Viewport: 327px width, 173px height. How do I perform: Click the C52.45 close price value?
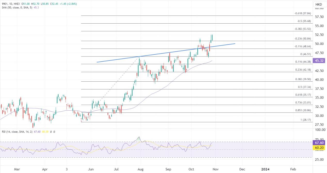[x=54, y=4]
